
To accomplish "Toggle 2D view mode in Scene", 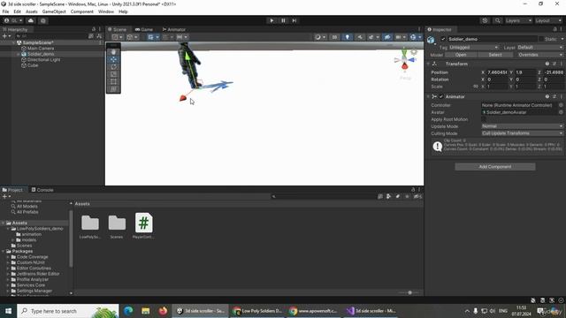I will 334,37.
